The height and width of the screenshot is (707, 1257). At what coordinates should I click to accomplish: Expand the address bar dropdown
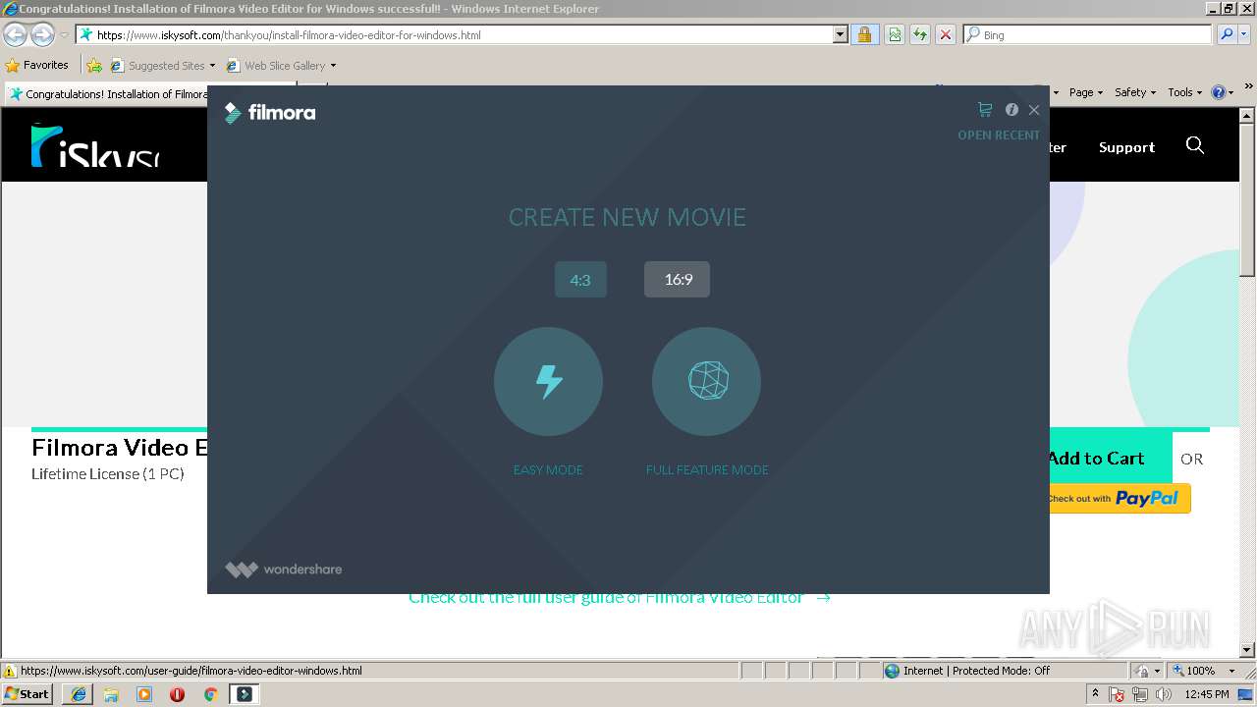840,35
